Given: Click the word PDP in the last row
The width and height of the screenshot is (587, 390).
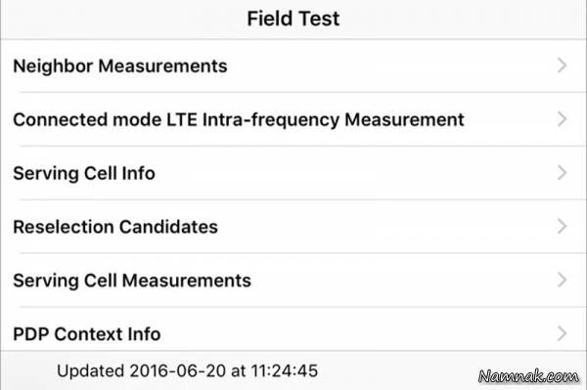Looking at the screenshot, I should [x=31, y=334].
